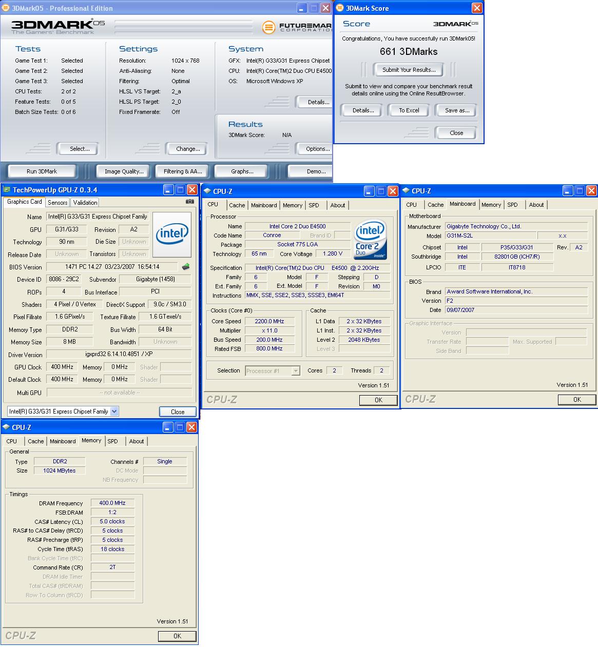Click Save as... in 3DMark Score
This screenshot has width=598, height=647.
pyautogui.click(x=457, y=110)
